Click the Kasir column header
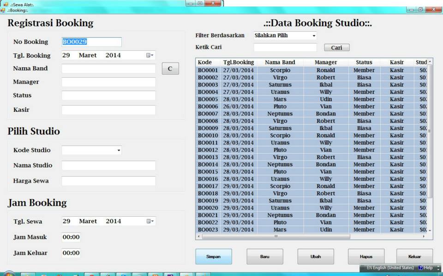 [x=397, y=62]
